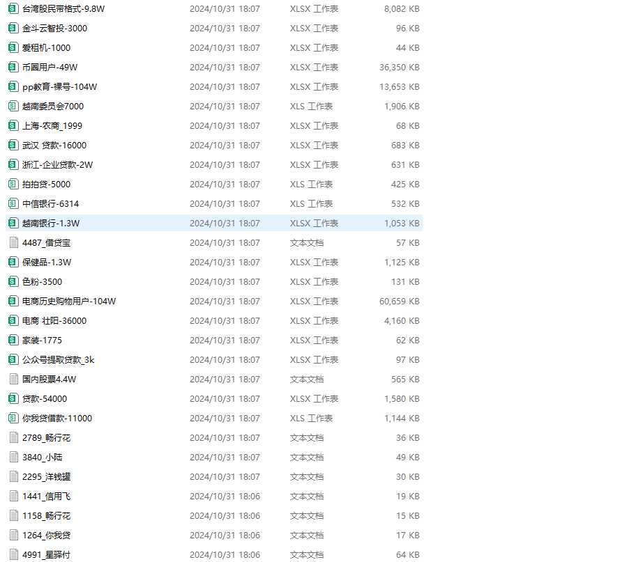Select the spreadsheet icon beside 保健品-1.3W
Screen dimensions: 636x562
(x=13, y=262)
